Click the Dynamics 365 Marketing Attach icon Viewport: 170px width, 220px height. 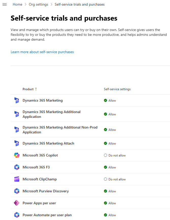pos(17,143)
